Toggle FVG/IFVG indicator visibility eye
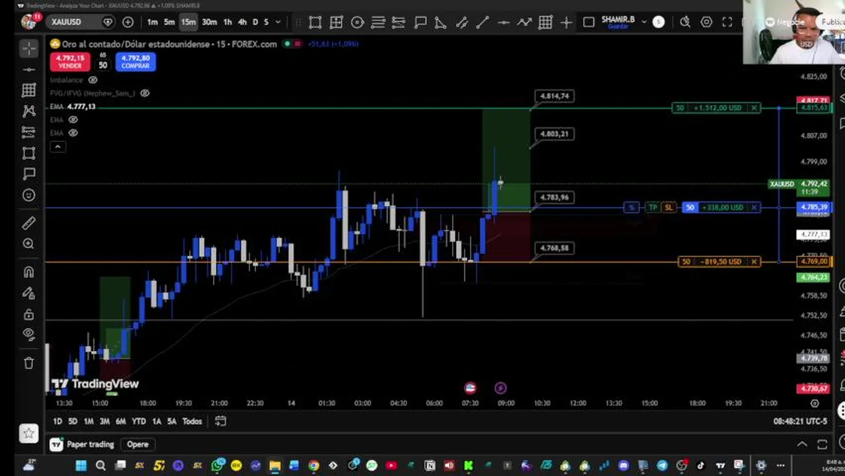 click(x=145, y=93)
